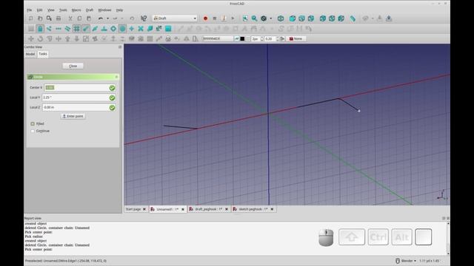Expand the Redo history dropdown arrow
Screen dimensions: 474x266
[x=122, y=18]
